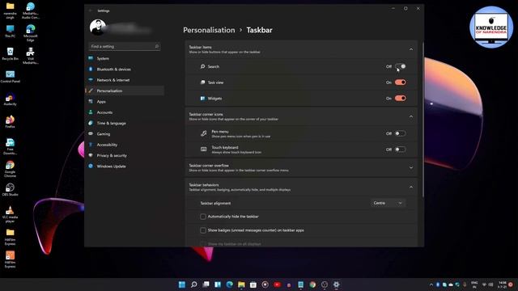Click the Settings gear taskbar icon
The height and width of the screenshot is (291, 518).
[x=337, y=285]
